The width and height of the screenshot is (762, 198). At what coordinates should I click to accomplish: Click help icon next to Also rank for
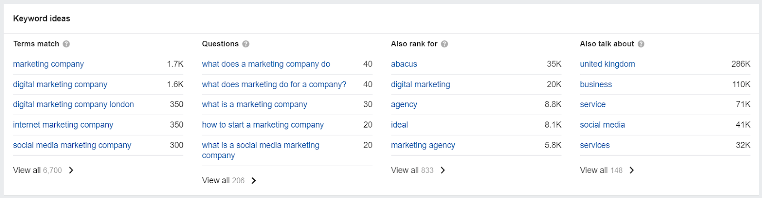pos(444,44)
